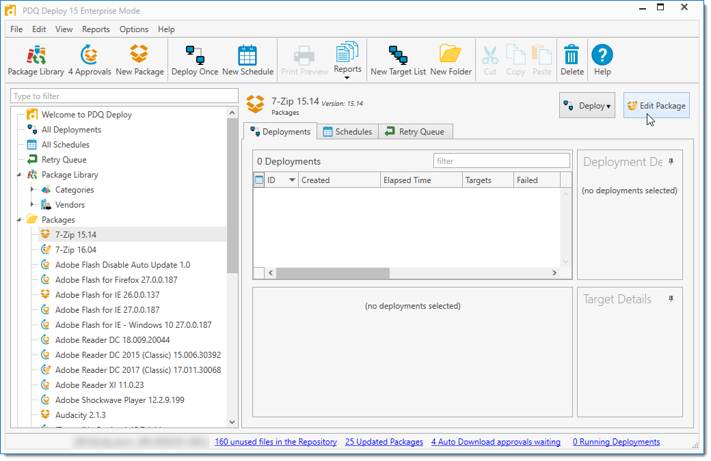
Task: Click the Type to filter field
Action: point(124,96)
